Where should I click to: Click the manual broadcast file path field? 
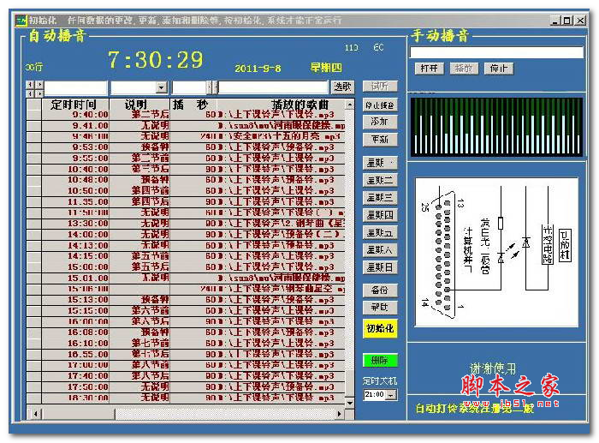(496, 51)
